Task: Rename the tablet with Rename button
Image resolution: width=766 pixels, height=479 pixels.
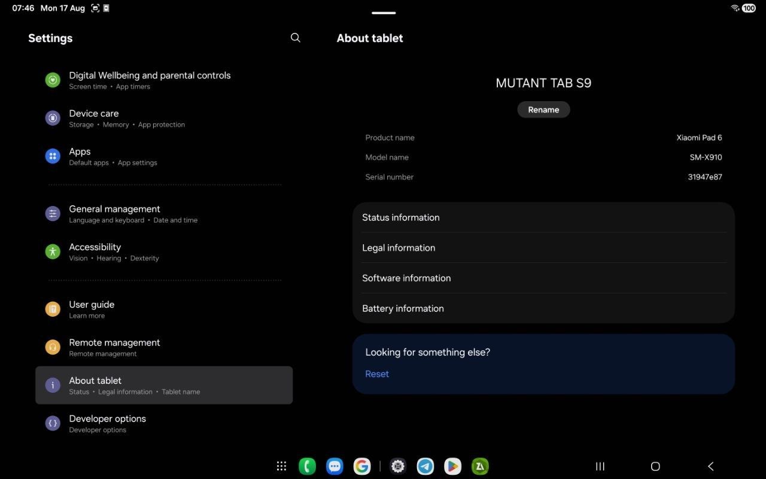Action: coord(543,110)
